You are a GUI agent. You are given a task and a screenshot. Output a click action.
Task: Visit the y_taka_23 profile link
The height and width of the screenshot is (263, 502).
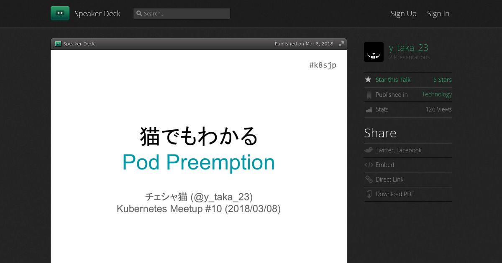(x=408, y=48)
